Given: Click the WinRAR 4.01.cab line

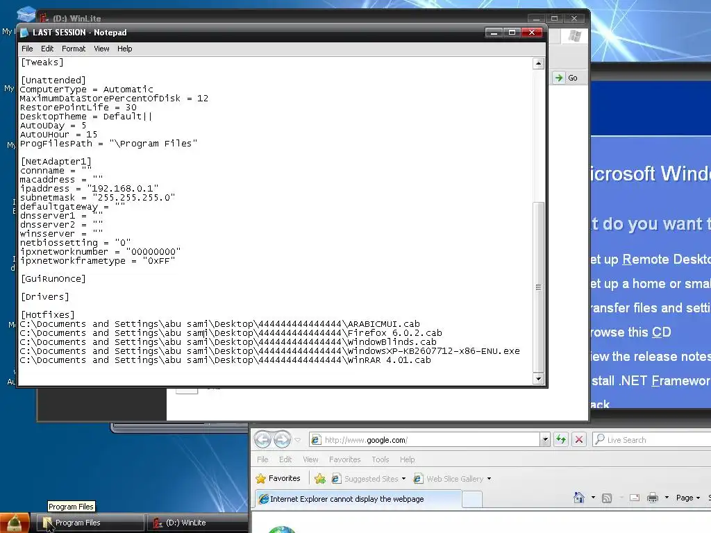Looking at the screenshot, I should 226,360.
